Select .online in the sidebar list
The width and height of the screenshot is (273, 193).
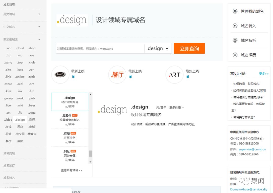pos(20,77)
